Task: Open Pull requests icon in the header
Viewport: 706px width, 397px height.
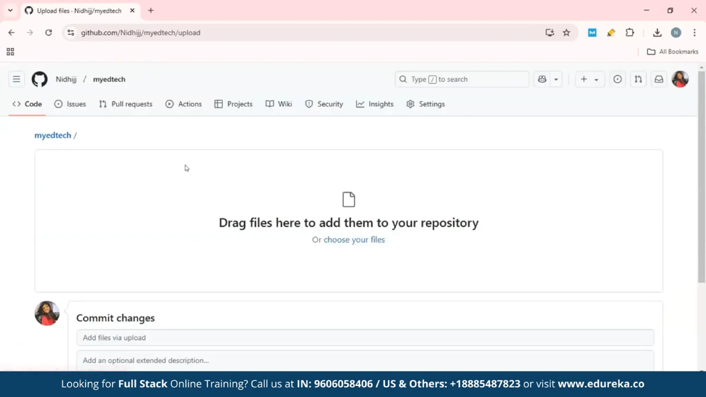Action: pyautogui.click(x=638, y=79)
